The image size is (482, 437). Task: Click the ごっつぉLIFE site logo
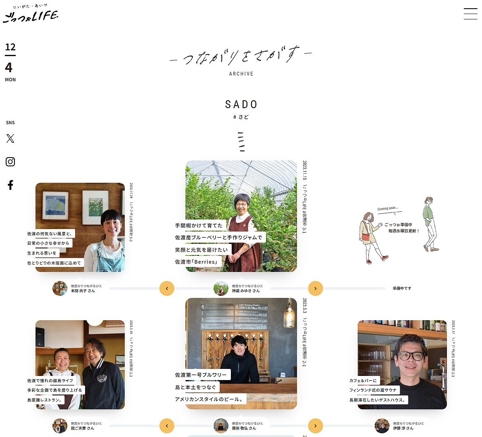(x=31, y=14)
